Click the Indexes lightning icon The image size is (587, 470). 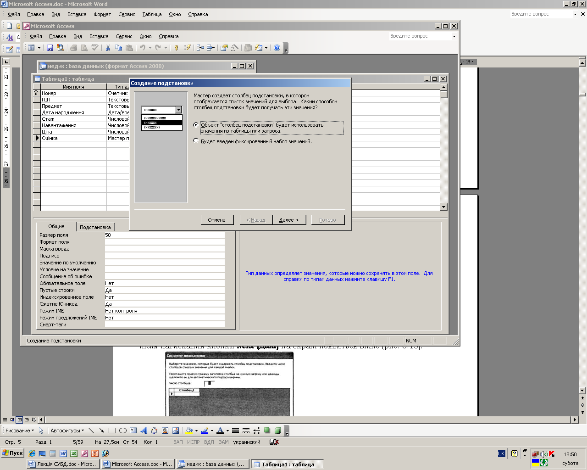[187, 48]
